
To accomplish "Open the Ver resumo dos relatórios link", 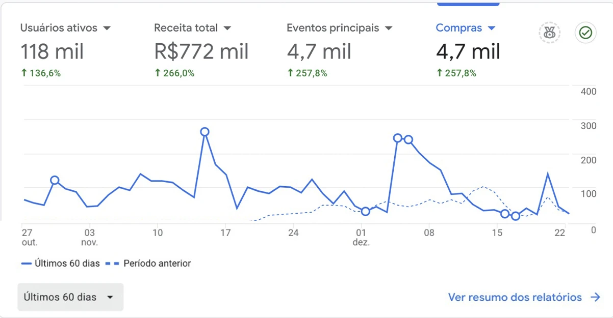I will (x=515, y=297).
